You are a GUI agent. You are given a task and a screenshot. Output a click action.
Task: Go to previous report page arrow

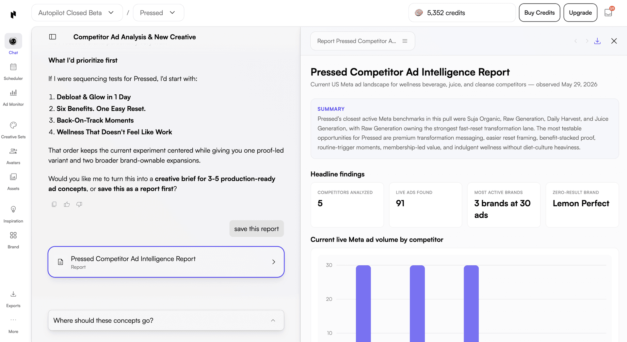[576, 41]
